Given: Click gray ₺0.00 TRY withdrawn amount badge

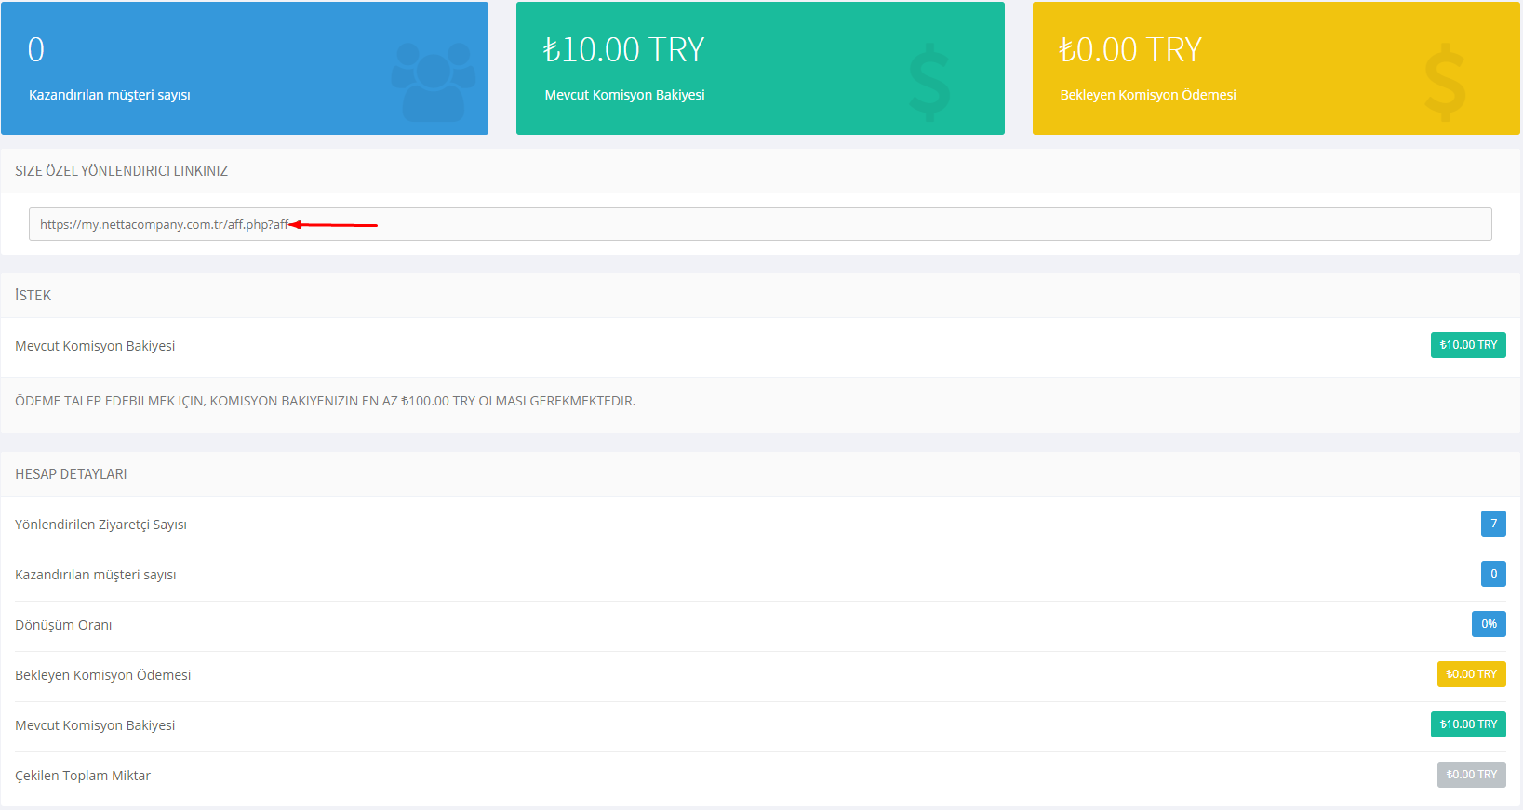Looking at the screenshot, I should 1472,775.
